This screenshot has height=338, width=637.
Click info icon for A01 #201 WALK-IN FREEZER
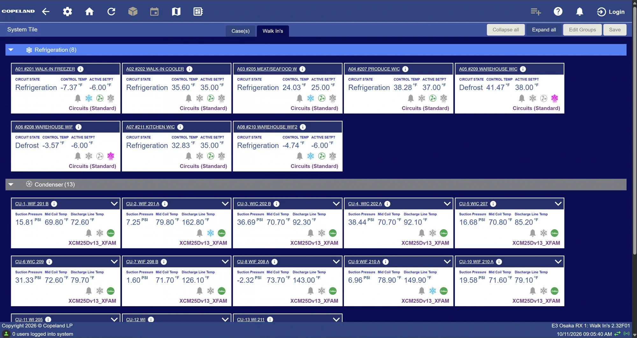pyautogui.click(x=81, y=69)
